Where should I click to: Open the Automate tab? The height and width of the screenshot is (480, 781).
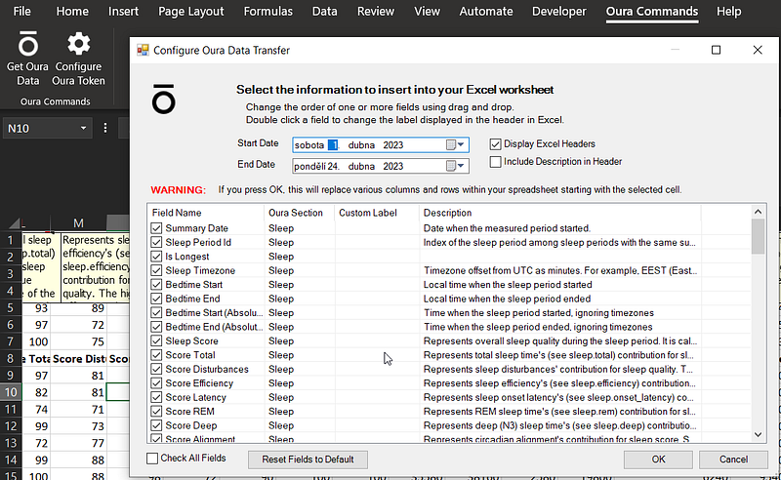(486, 11)
